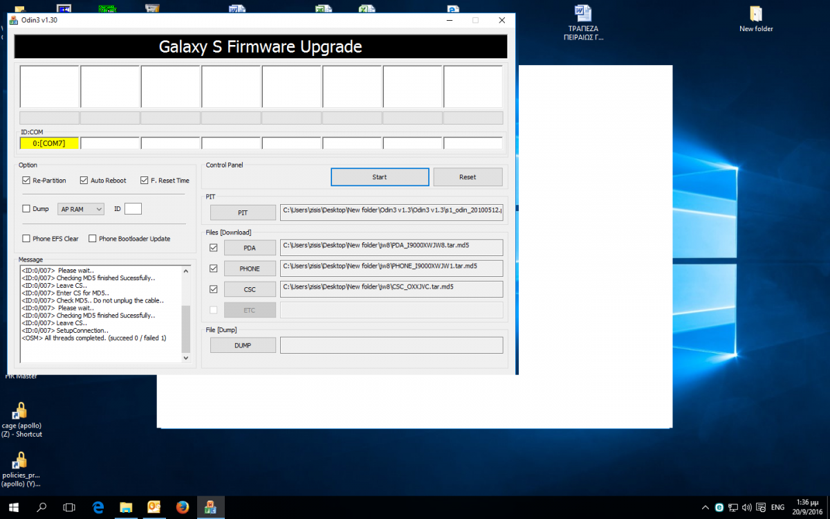Click the Message log scrollbar down arrow
830x519 pixels.
(185, 358)
